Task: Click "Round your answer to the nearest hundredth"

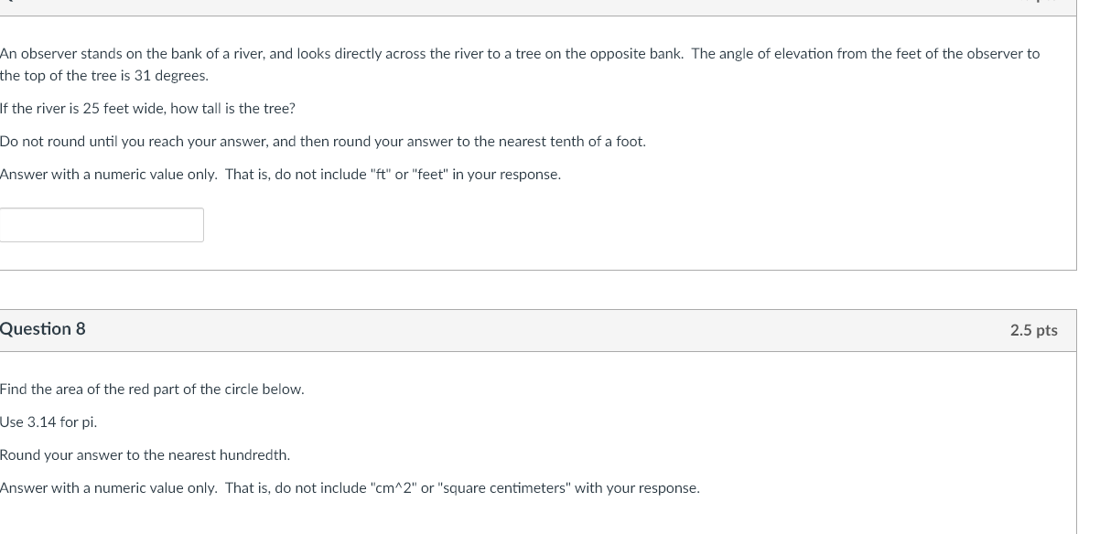Action: 145,455
